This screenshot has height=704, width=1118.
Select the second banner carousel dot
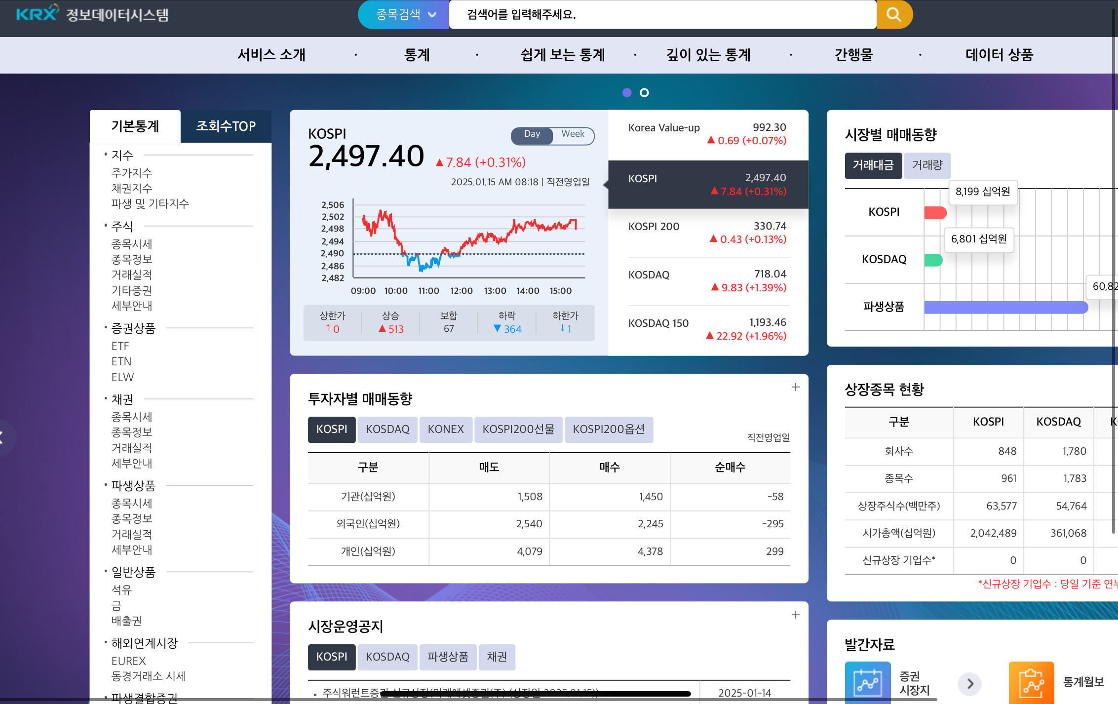[644, 93]
